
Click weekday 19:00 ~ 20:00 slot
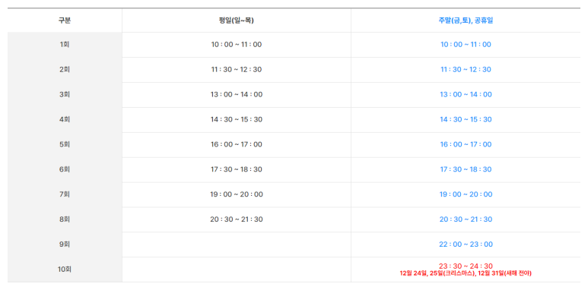(x=237, y=194)
